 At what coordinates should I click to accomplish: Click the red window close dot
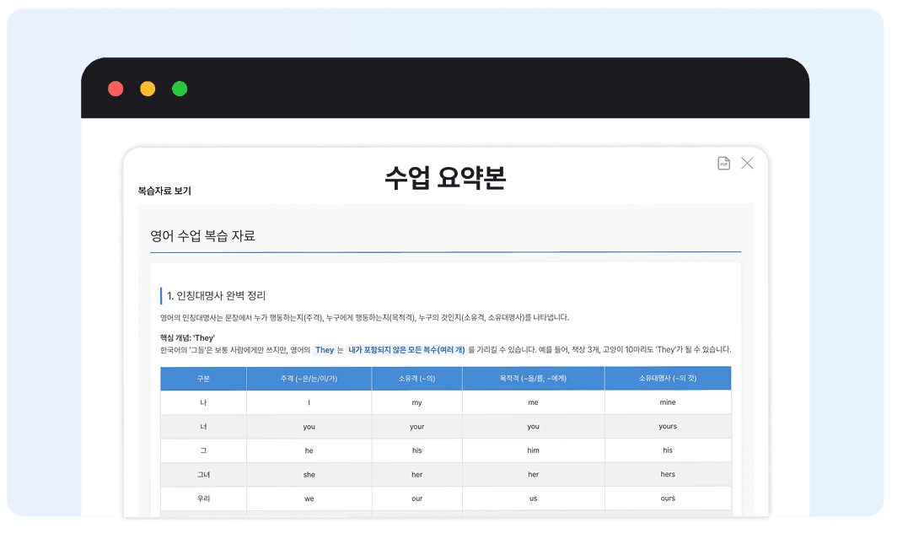116,89
